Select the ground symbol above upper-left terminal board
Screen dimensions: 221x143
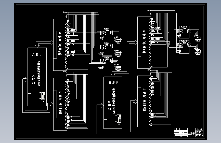(x=67, y=16)
